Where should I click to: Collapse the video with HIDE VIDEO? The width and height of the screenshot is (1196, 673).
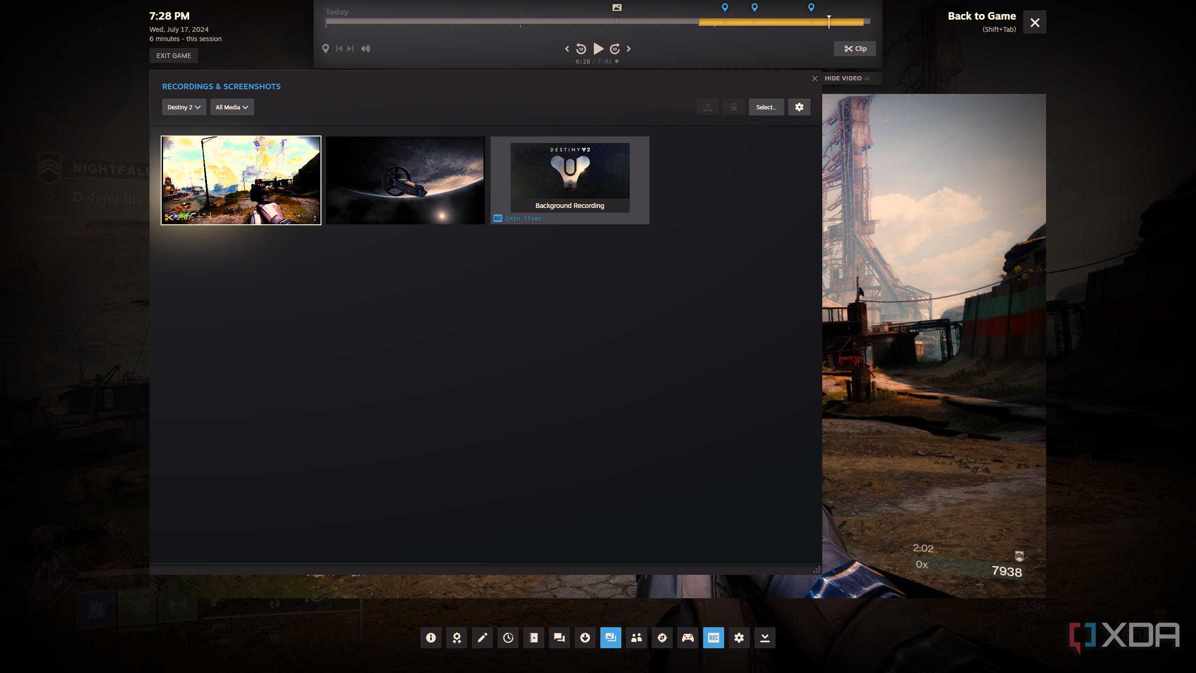pyautogui.click(x=847, y=78)
